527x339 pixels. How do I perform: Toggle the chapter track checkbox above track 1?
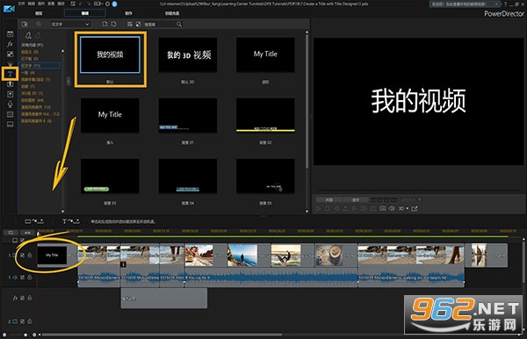[x=22, y=241]
